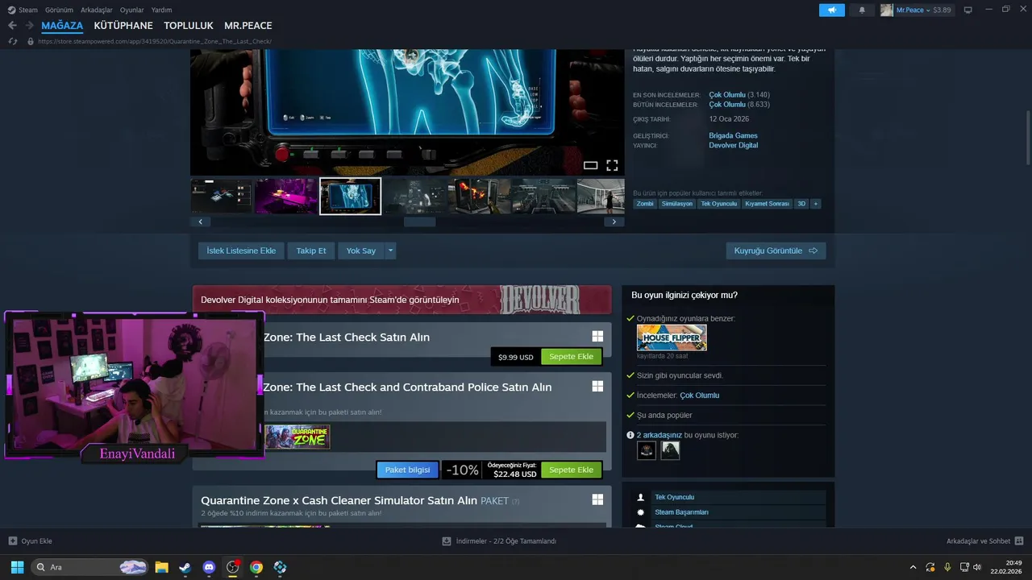Open the MR.PEACE profile tab
The width and height of the screenshot is (1032, 580).
[x=248, y=26]
